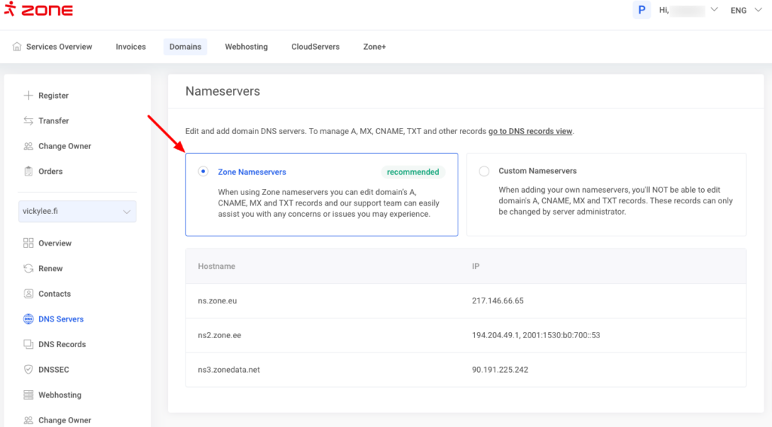This screenshot has height=427, width=772.
Task: Follow the 'go to DNS records view' link
Action: tap(530, 131)
